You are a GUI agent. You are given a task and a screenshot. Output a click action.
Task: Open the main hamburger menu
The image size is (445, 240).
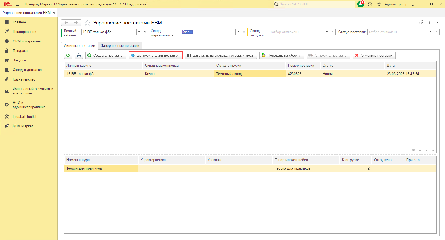[17, 4]
